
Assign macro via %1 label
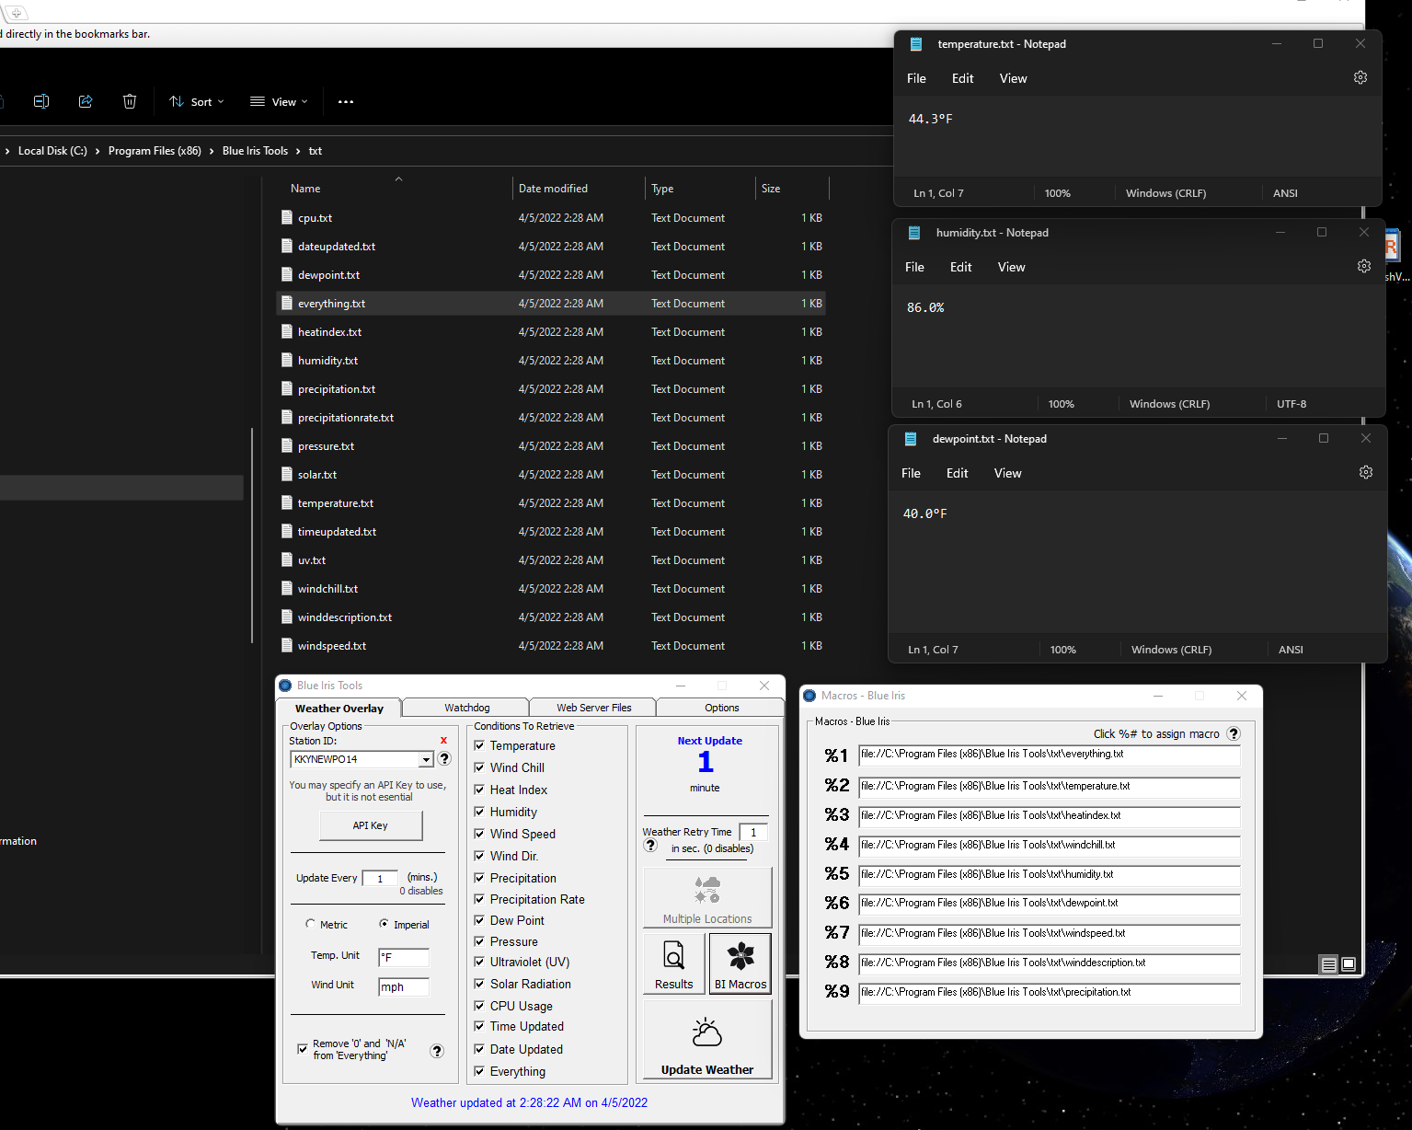[x=836, y=755]
